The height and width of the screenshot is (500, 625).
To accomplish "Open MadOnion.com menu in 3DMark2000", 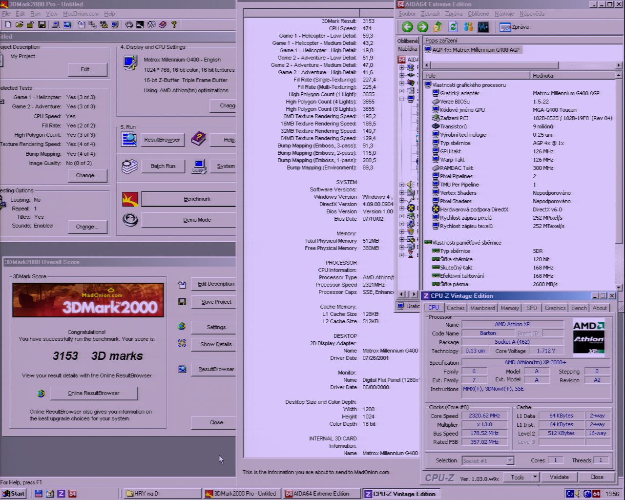I will pos(81,14).
